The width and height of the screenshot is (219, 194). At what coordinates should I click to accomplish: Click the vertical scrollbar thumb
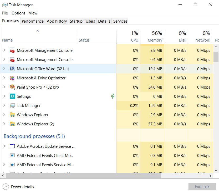pos(216,57)
